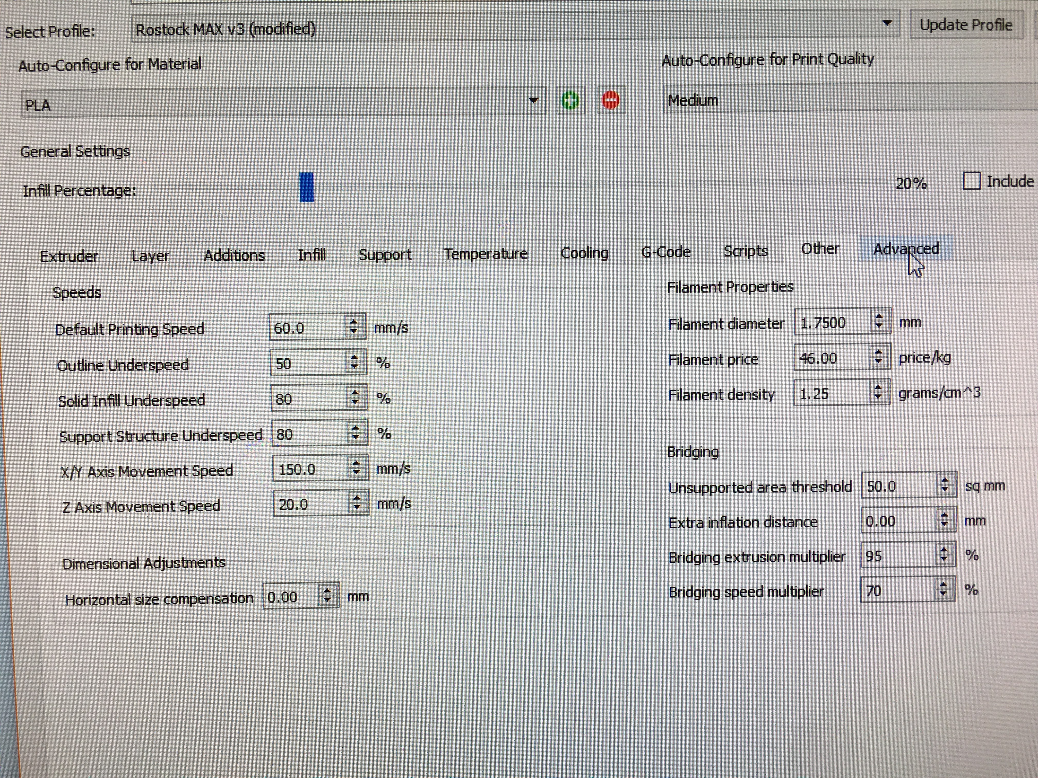The width and height of the screenshot is (1038, 778).
Task: Increase Default Printing Speed with up arrow
Action: pos(354,322)
